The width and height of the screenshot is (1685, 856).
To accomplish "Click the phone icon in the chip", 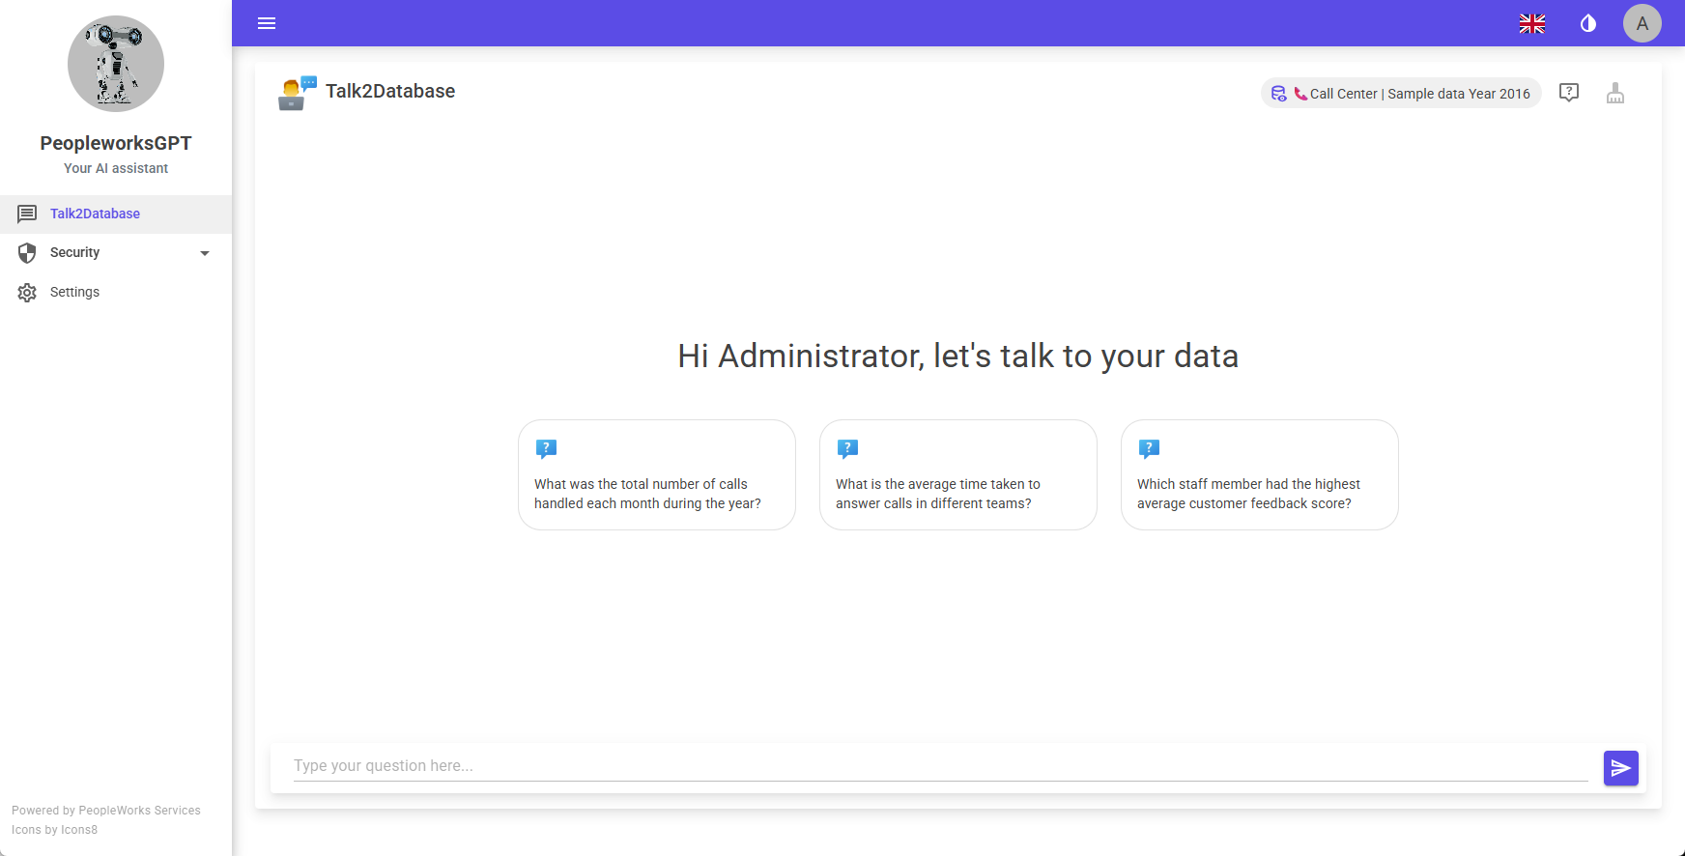I will point(1300,94).
